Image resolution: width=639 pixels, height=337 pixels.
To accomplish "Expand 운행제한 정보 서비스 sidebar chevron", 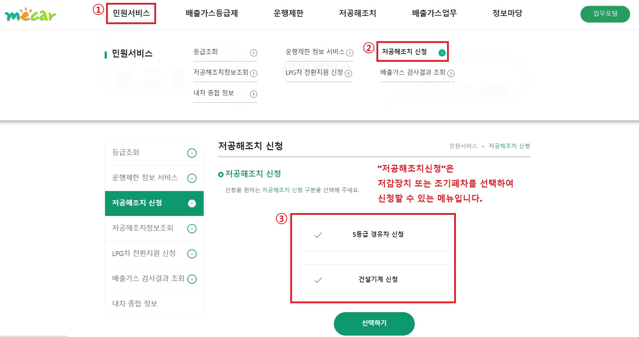I will point(192,178).
